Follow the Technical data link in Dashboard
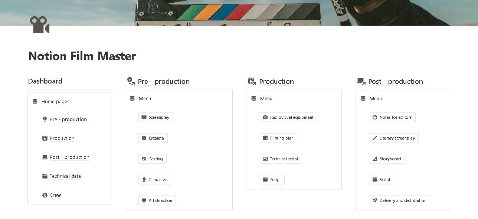 (x=65, y=176)
